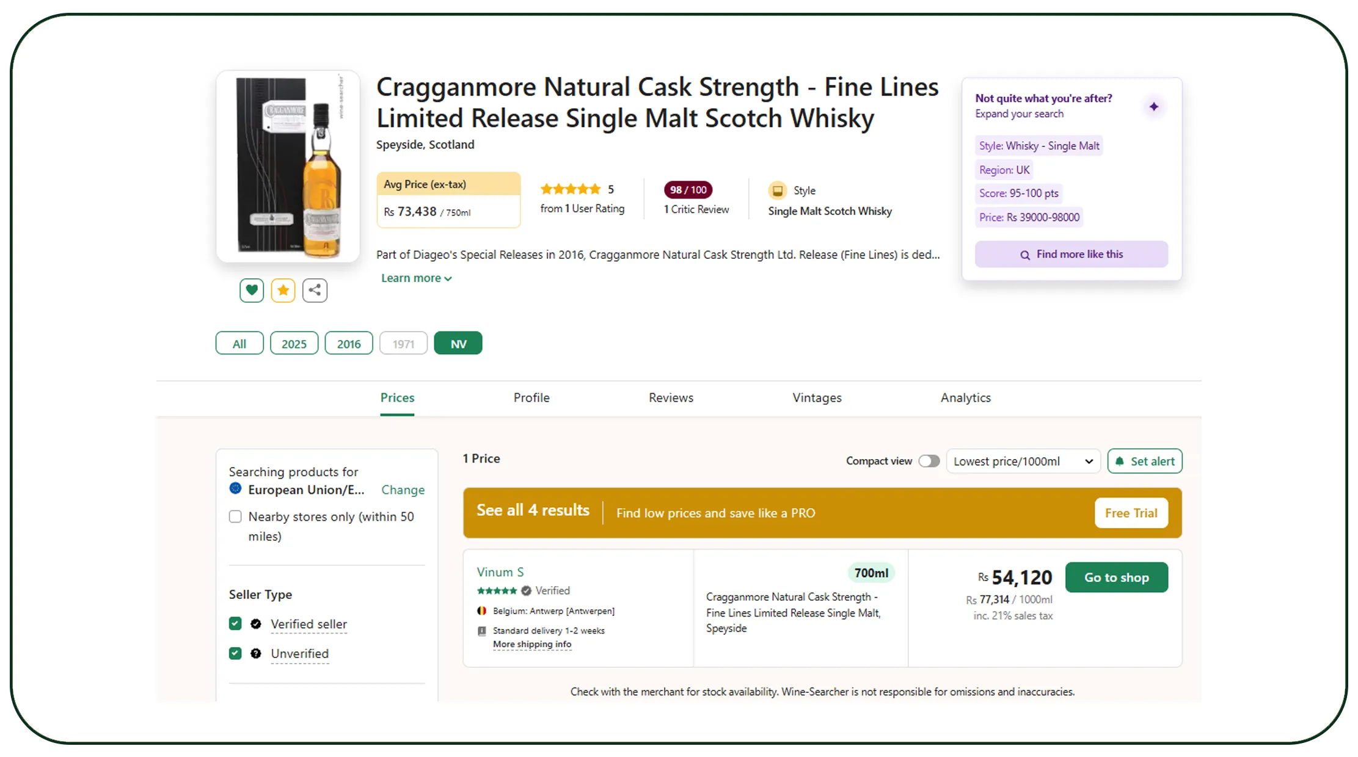Click 1 Critic Review text

point(696,209)
